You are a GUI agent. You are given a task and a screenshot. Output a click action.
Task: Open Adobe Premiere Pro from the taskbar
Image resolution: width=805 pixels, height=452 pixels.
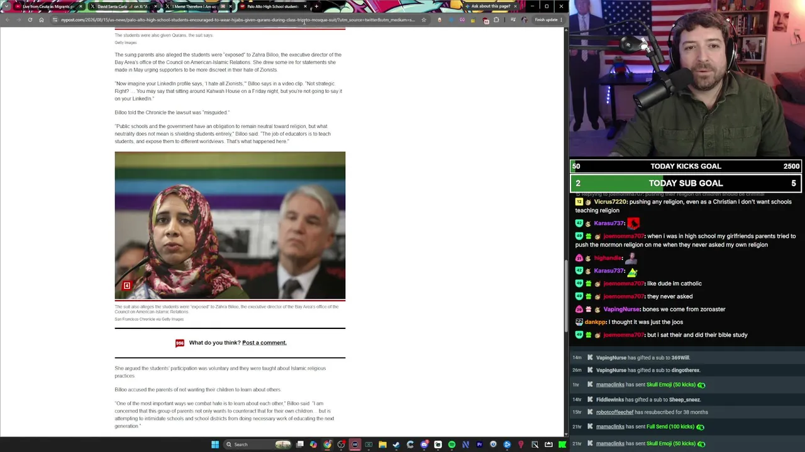pyautogui.click(x=479, y=444)
